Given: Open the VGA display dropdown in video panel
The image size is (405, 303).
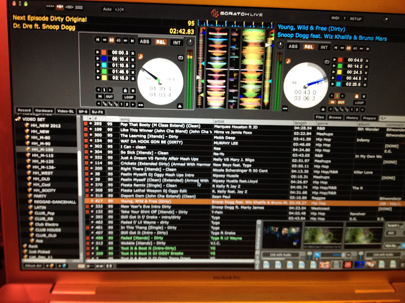Looking at the screenshot, I should tap(393, 246).
